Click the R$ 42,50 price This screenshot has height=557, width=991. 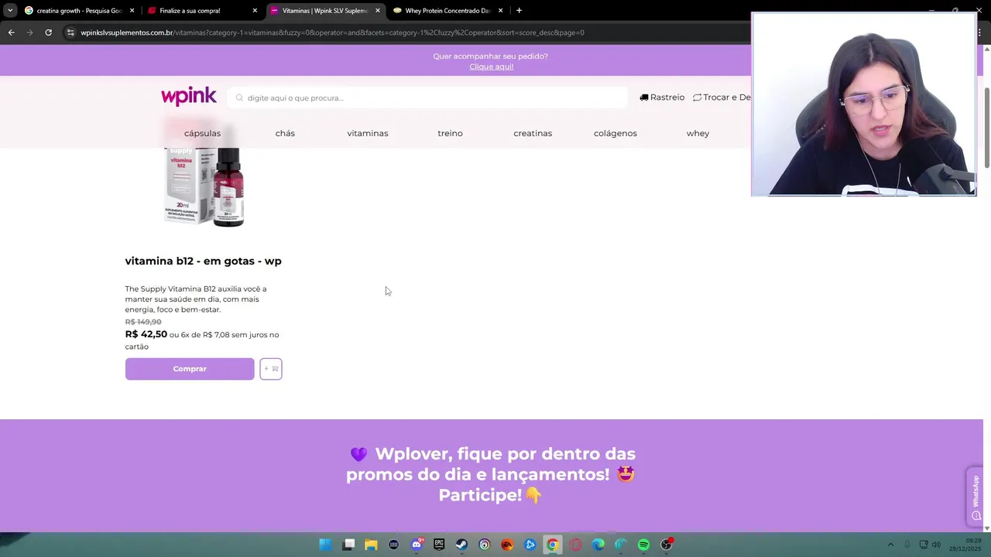(x=146, y=334)
